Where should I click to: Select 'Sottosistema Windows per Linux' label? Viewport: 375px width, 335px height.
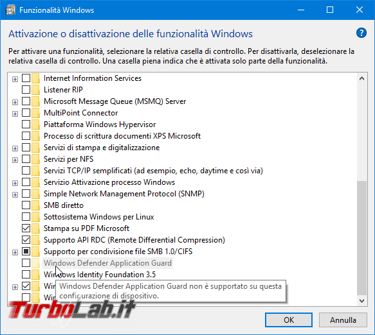pos(99,217)
